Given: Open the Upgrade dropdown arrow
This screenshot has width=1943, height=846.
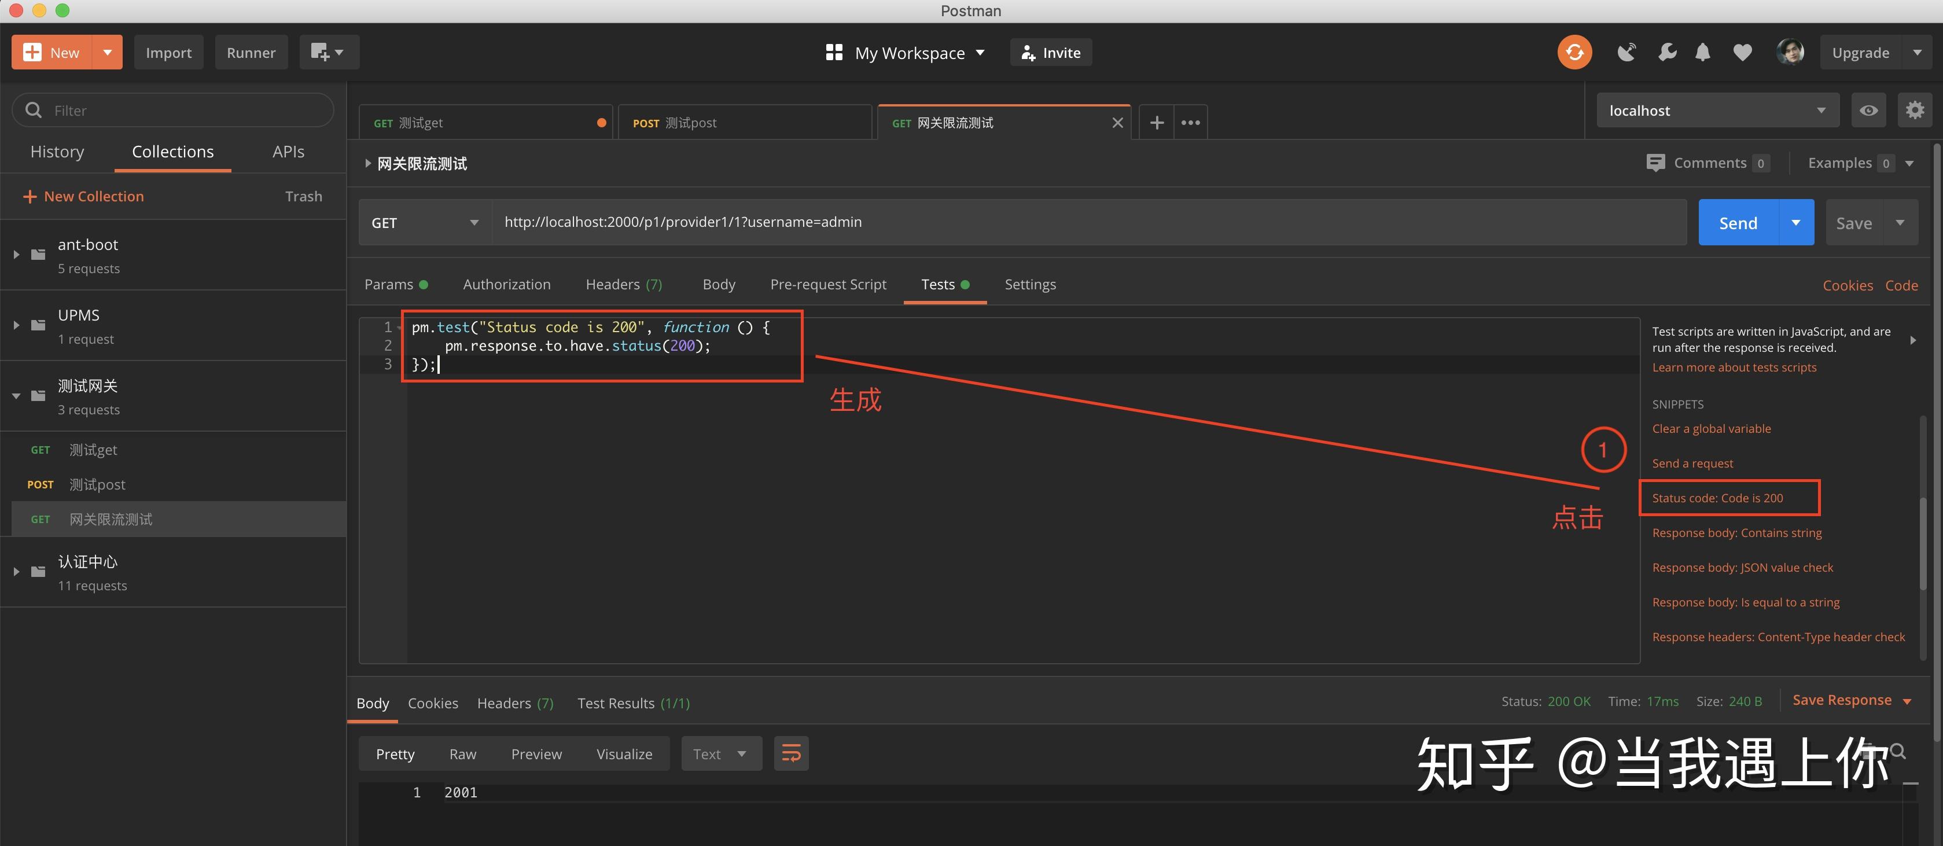Looking at the screenshot, I should [x=1916, y=52].
